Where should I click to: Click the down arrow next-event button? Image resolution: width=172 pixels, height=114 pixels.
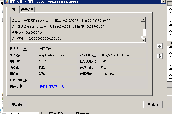[160, 56]
